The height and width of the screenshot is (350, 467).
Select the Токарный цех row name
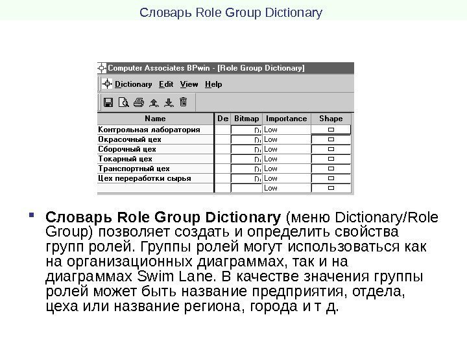point(155,159)
